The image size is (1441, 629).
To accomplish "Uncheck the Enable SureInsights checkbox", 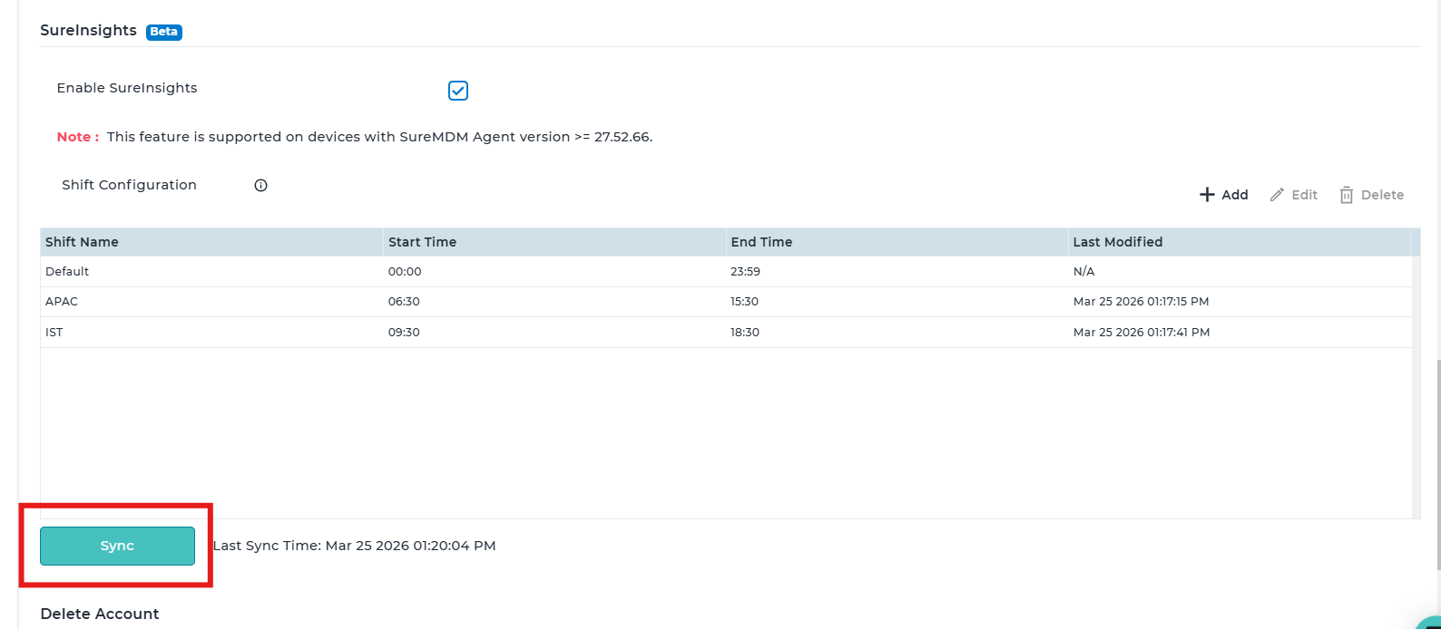I will coord(458,91).
